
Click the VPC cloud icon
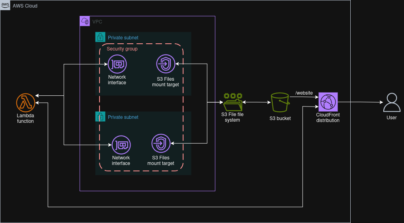[85, 21]
